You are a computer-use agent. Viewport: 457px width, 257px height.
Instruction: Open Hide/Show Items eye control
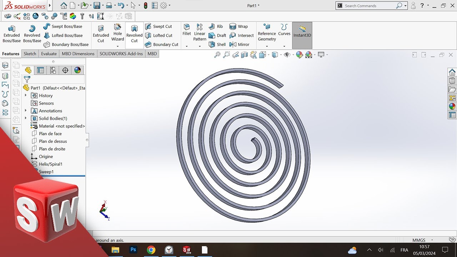click(x=287, y=55)
